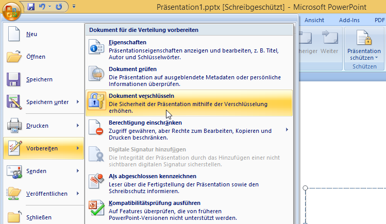
Task: Click Digitale Signatur hinzufügen entry
Action: pyautogui.click(x=189, y=157)
